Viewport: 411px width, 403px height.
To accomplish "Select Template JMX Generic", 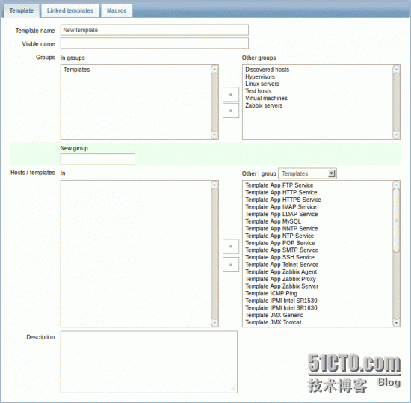I will click(274, 316).
